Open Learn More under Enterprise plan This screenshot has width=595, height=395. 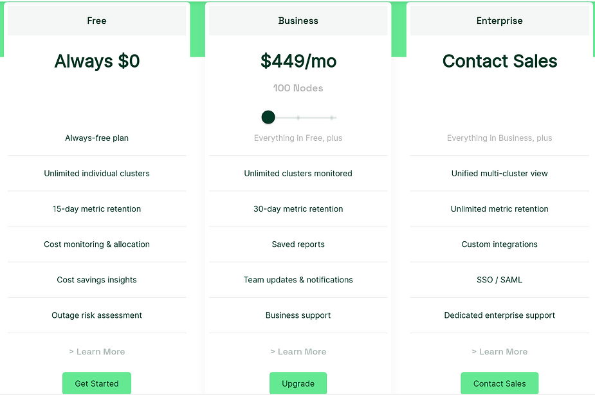499,352
